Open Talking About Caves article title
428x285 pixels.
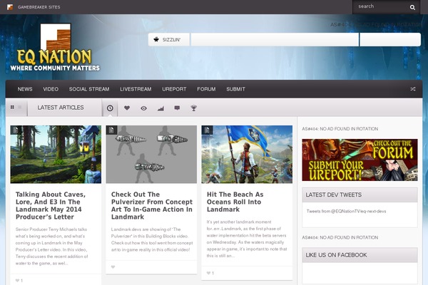(x=51, y=206)
